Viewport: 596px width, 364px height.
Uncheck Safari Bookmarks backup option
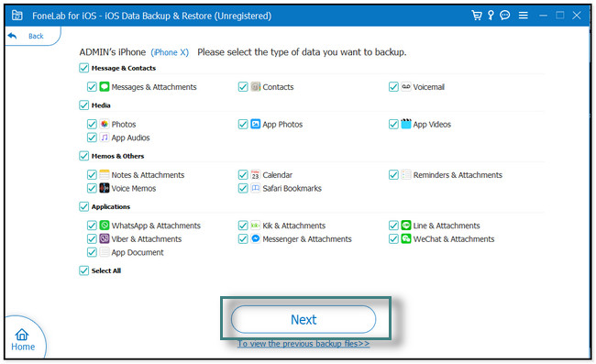point(243,188)
